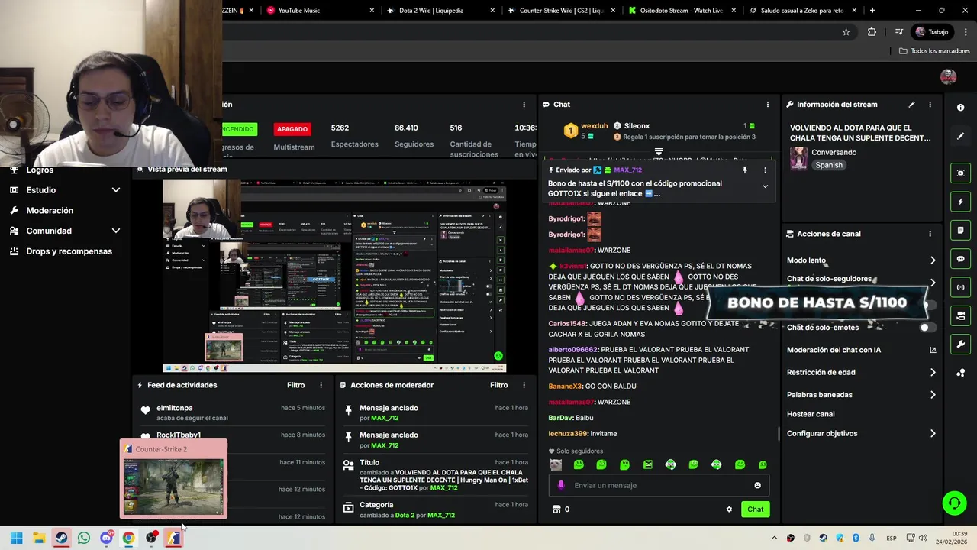The image size is (977, 550).
Task: Expand the pinned message with the chevron
Action: (765, 186)
